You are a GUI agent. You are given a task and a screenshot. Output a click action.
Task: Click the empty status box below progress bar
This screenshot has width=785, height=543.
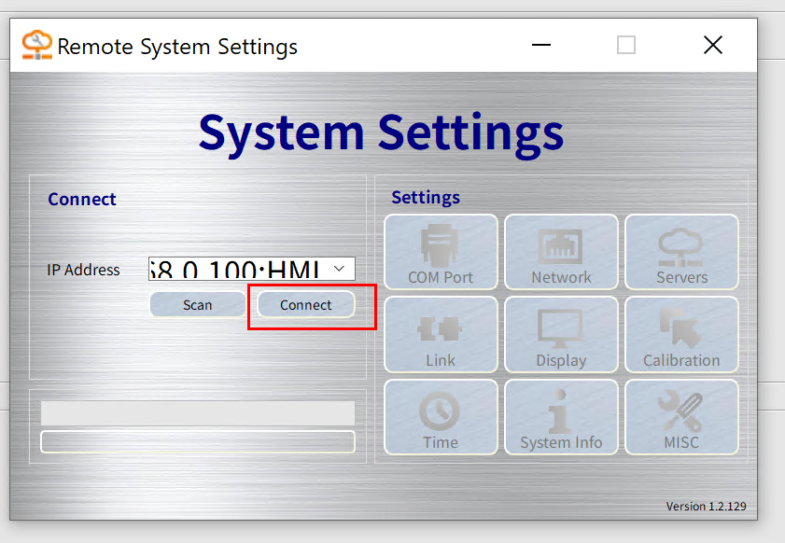coord(198,441)
